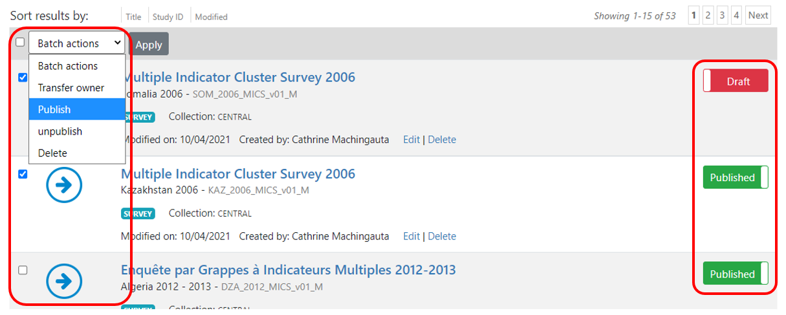Tick the Algeria survey row checkbox

click(23, 270)
